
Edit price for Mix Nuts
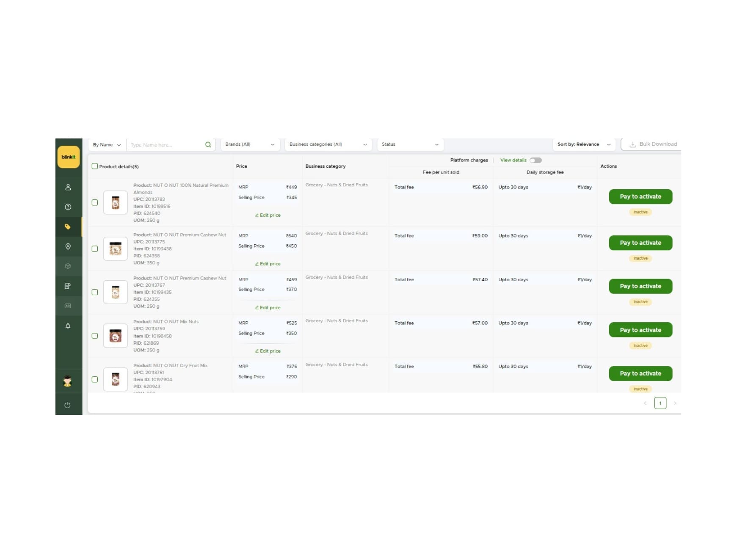pyautogui.click(x=268, y=351)
